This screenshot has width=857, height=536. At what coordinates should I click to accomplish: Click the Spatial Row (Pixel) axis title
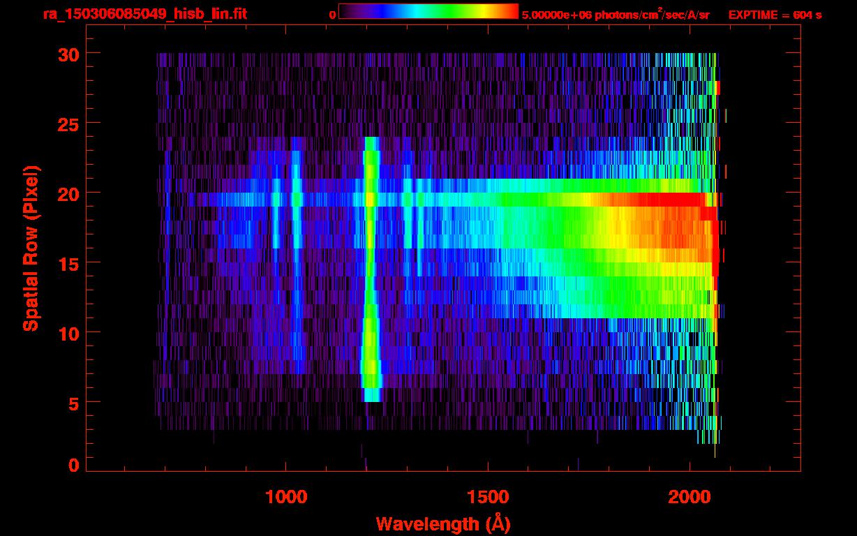point(30,248)
